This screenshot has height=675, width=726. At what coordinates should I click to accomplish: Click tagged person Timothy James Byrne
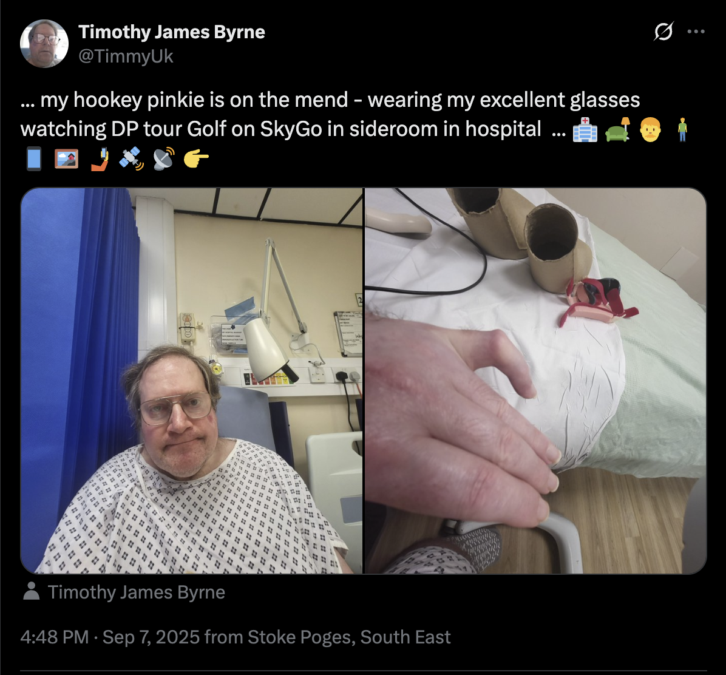[136, 592]
